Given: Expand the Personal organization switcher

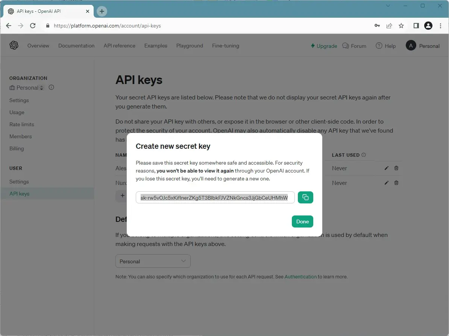Looking at the screenshot, I should tap(27, 88).
